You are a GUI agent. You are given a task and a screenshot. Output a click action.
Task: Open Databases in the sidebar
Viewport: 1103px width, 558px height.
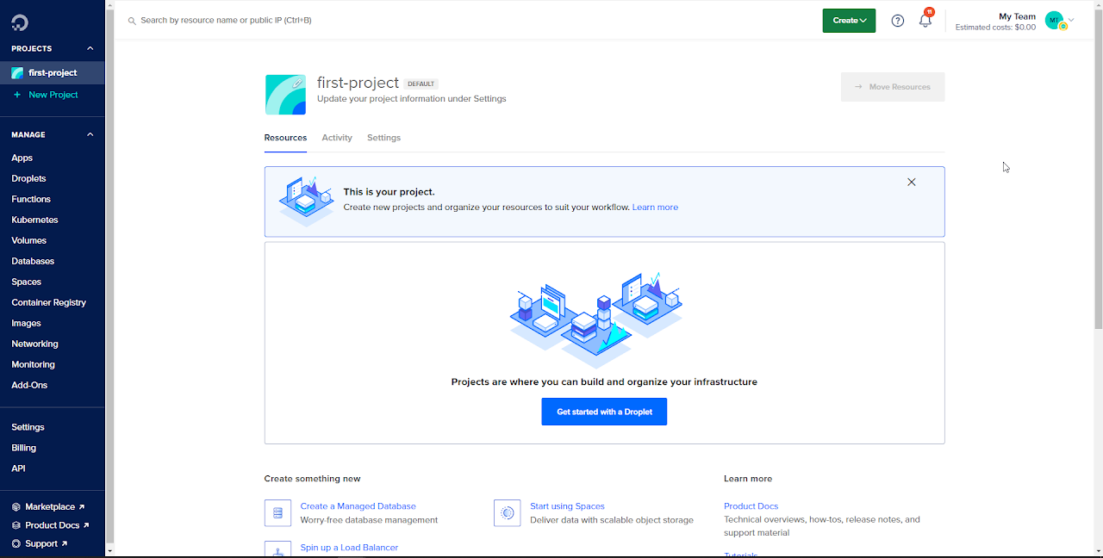tap(33, 262)
